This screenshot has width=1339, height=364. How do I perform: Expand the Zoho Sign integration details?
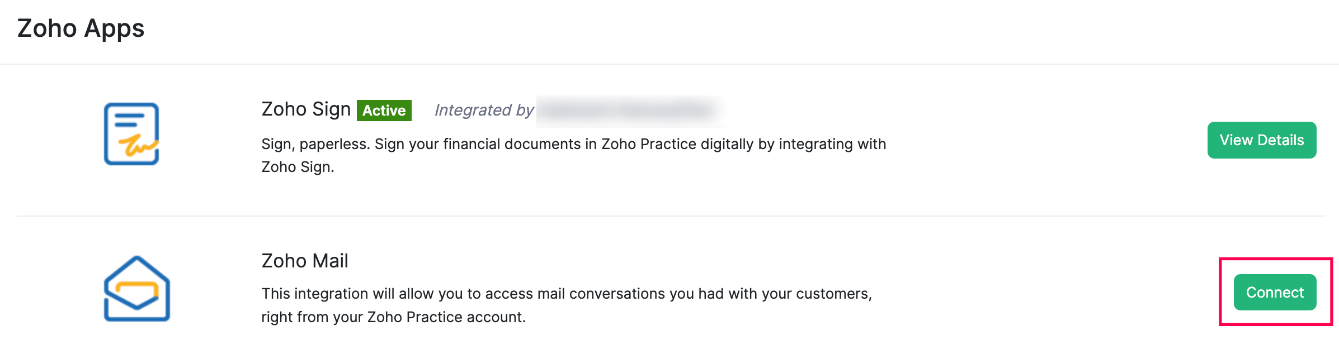click(x=1261, y=140)
